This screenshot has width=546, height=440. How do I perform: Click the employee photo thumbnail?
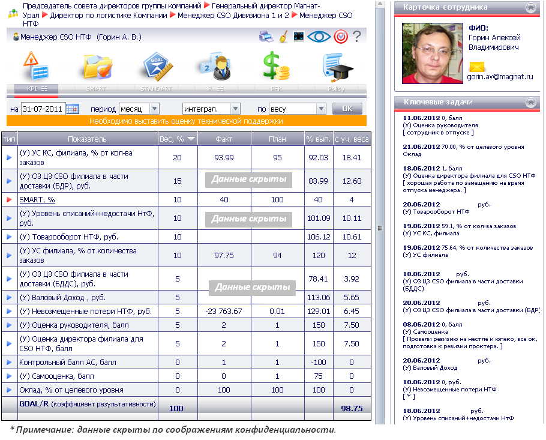[433, 53]
